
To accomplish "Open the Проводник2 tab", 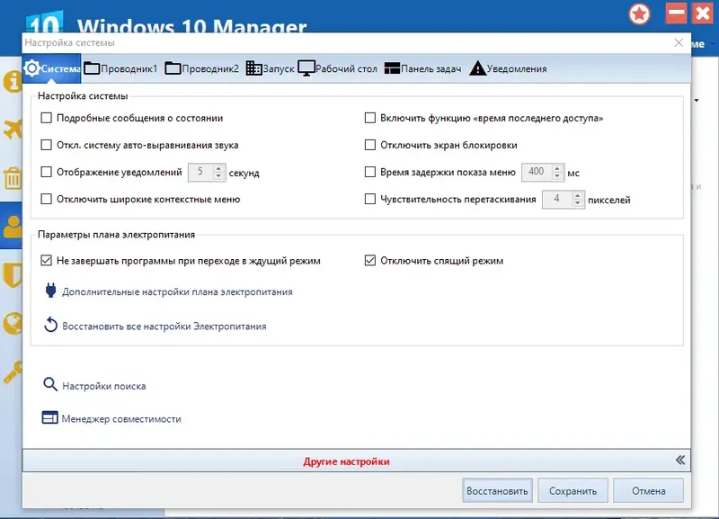I will tap(201, 69).
